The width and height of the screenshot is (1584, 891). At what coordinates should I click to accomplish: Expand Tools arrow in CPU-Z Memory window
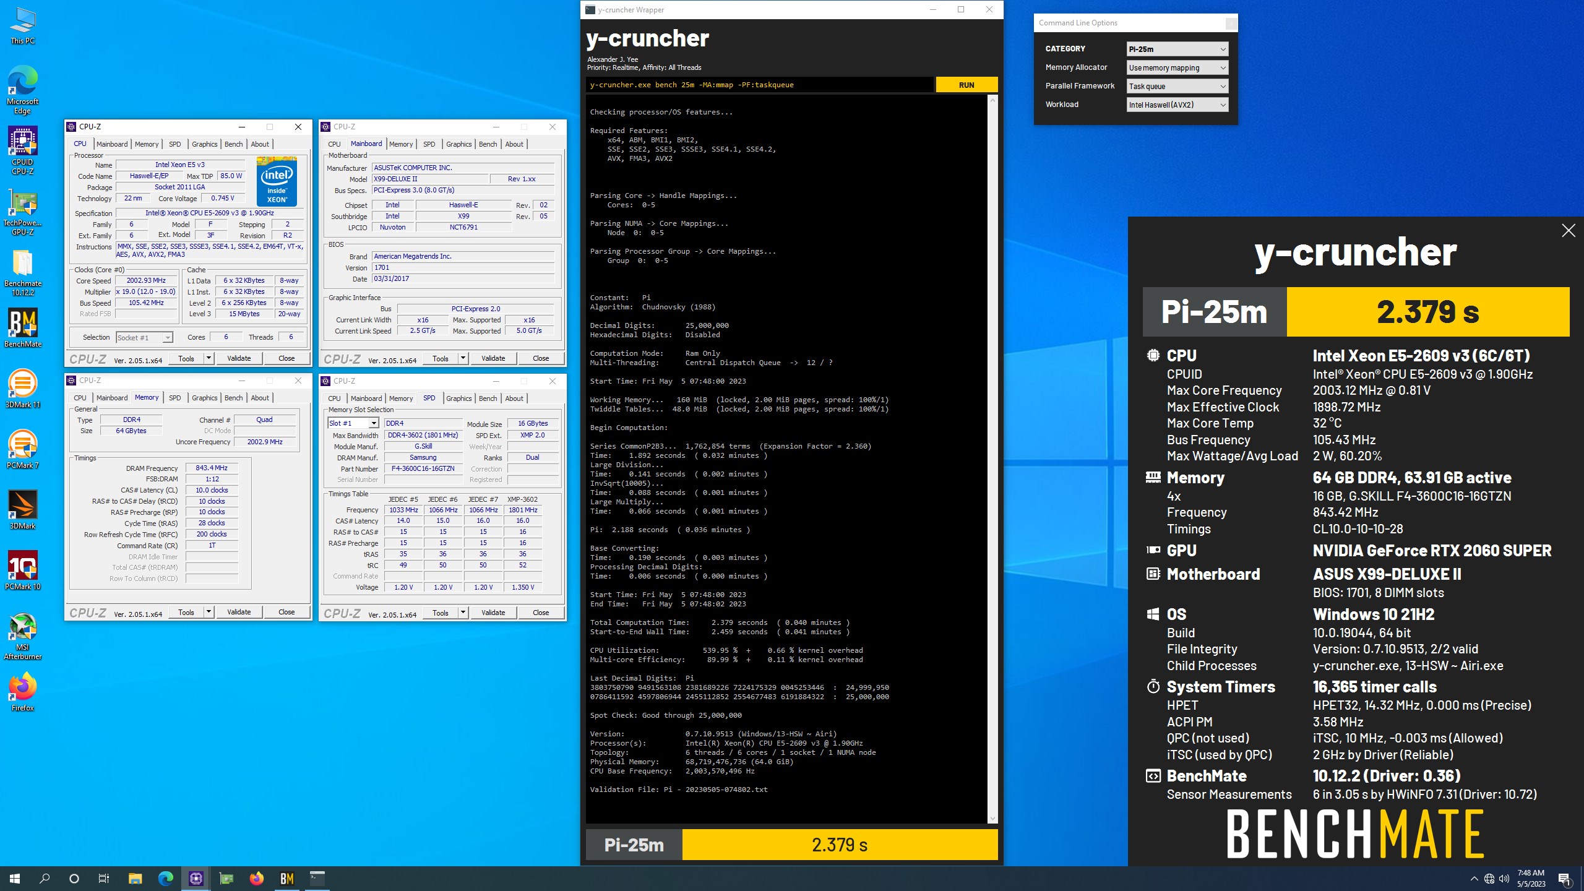coord(209,612)
